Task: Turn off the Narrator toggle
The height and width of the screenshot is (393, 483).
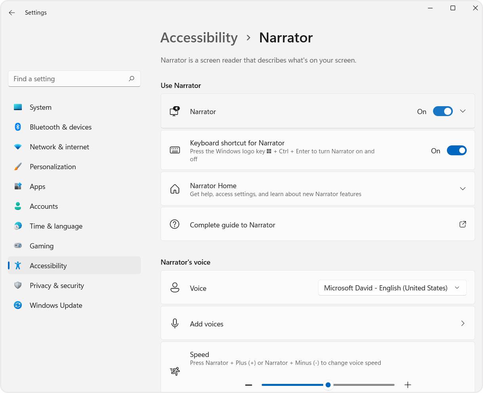Action: tap(443, 111)
